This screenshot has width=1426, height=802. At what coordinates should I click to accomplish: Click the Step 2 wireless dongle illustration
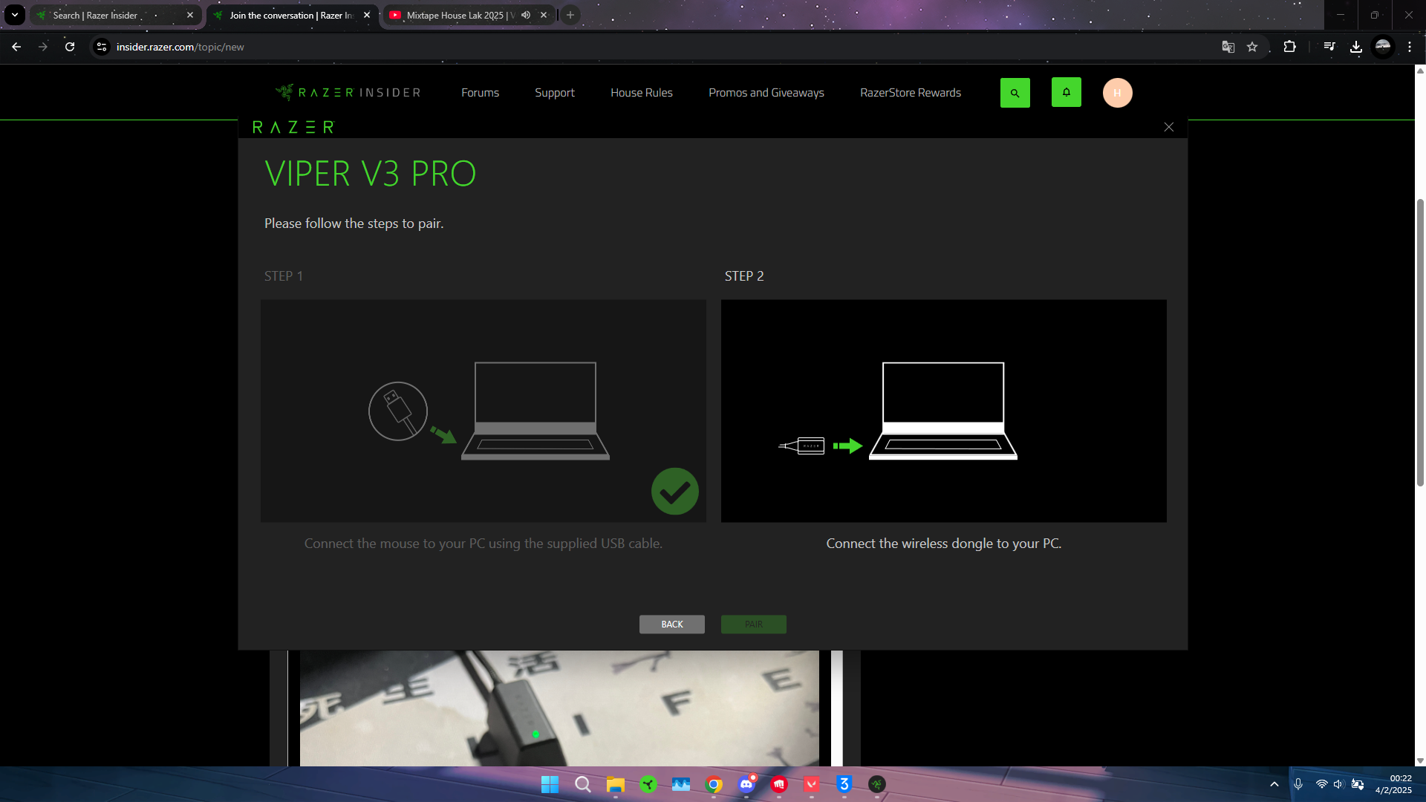(x=944, y=411)
